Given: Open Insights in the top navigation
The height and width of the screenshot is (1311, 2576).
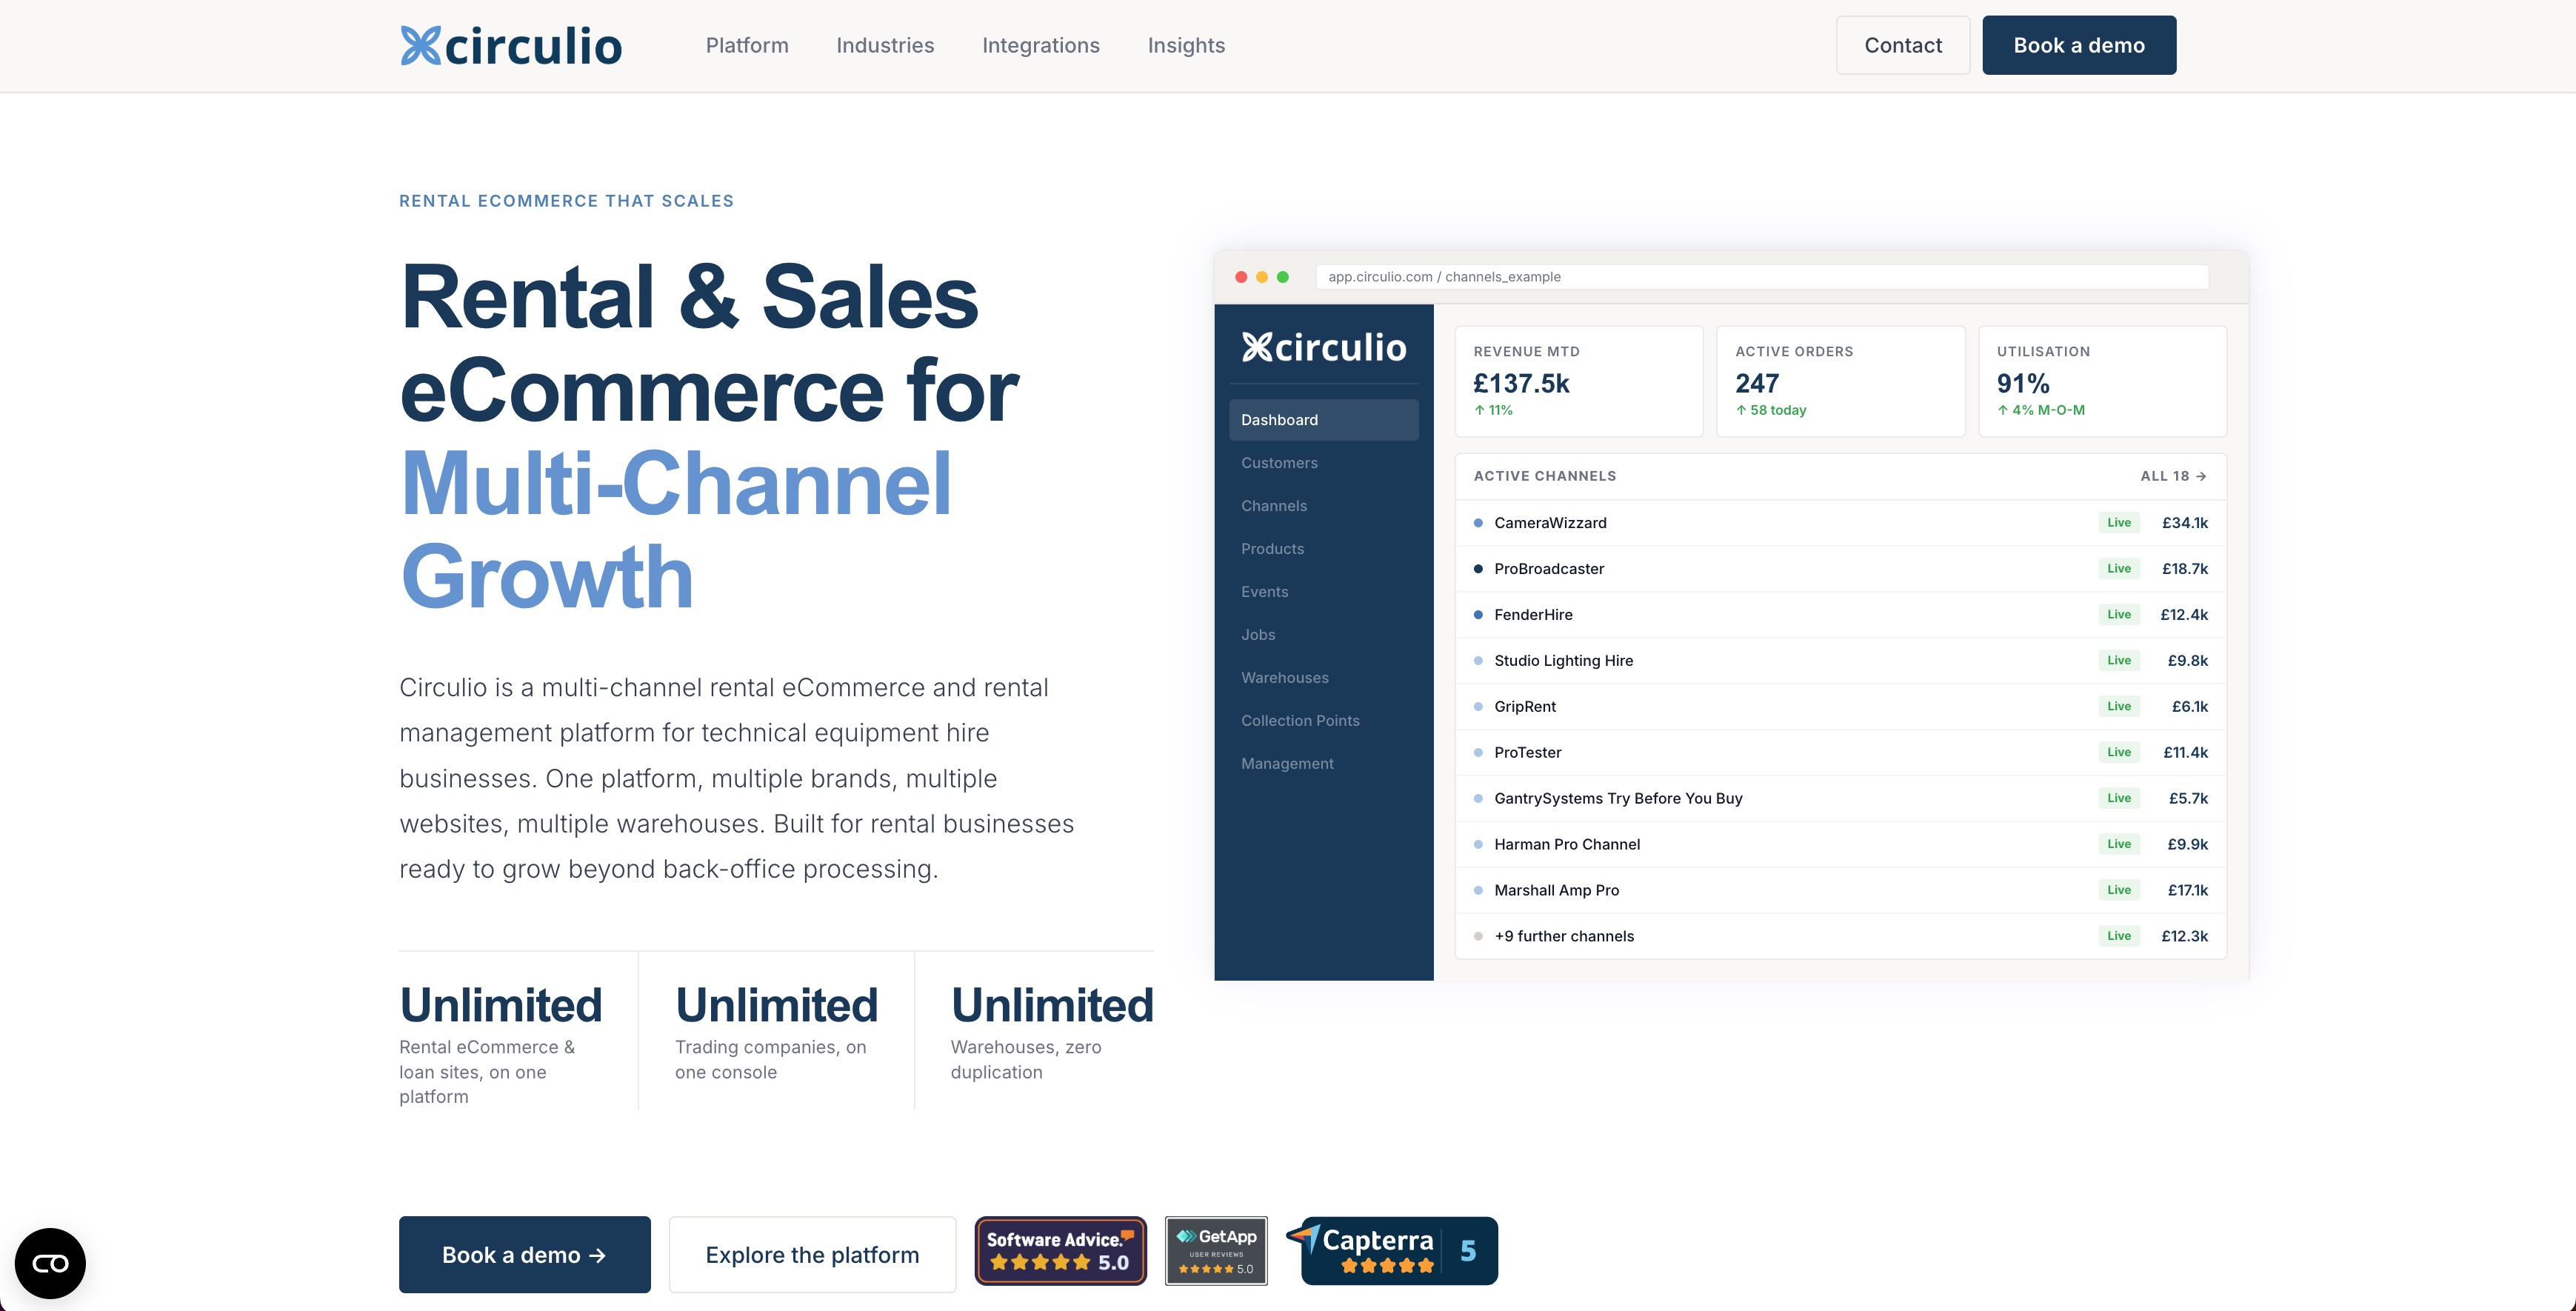Looking at the screenshot, I should coord(1186,45).
